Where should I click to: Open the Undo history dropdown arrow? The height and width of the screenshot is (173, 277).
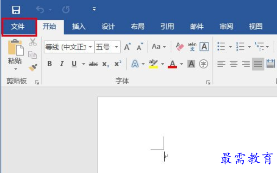51,10
